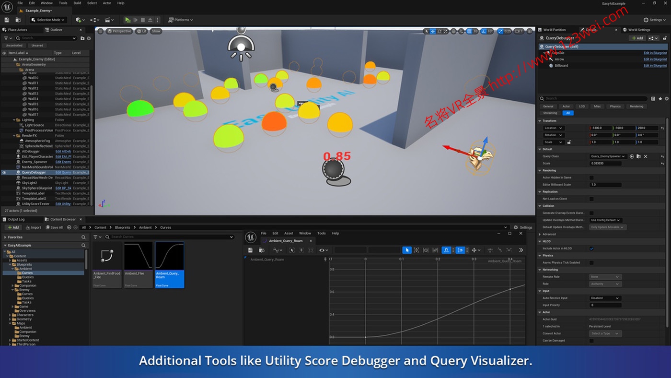Click the Import button in Content Browser
The image size is (671, 378).
point(34,227)
